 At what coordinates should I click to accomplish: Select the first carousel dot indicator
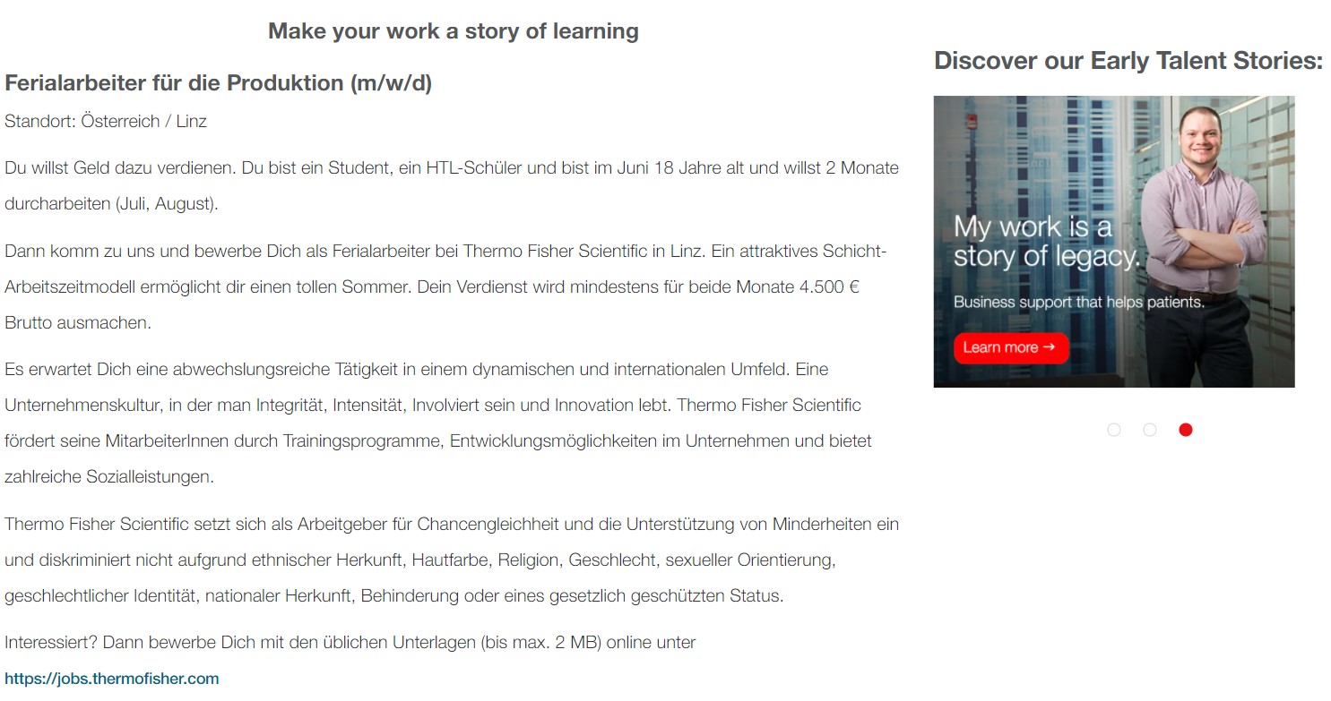[1114, 430]
